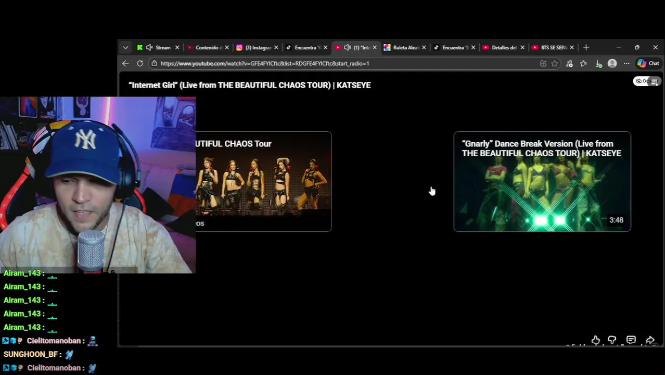
Task: Click the site info lock icon in address bar
Action: [154, 63]
